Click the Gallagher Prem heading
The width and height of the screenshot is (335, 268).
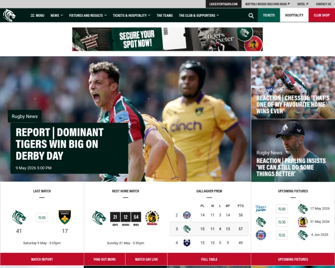[209, 191]
